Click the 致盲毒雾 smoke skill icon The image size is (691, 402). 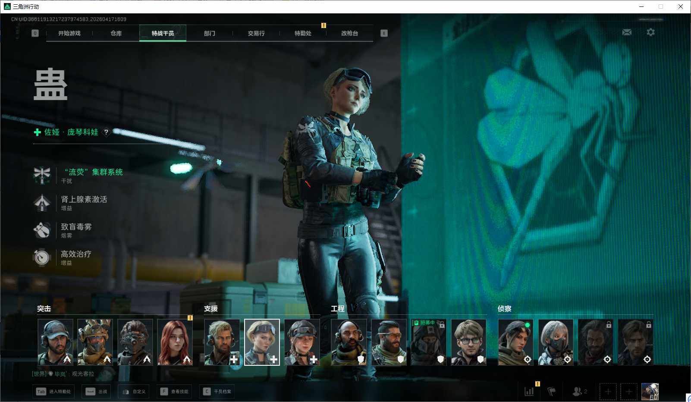(x=42, y=230)
